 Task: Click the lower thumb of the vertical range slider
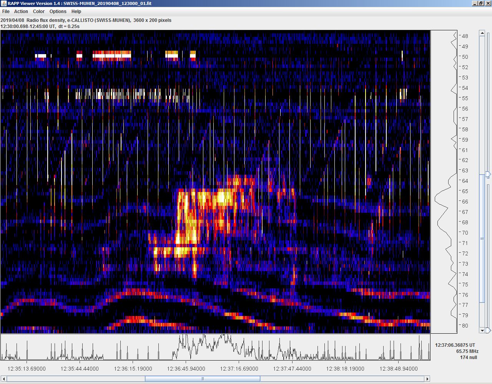488,330
